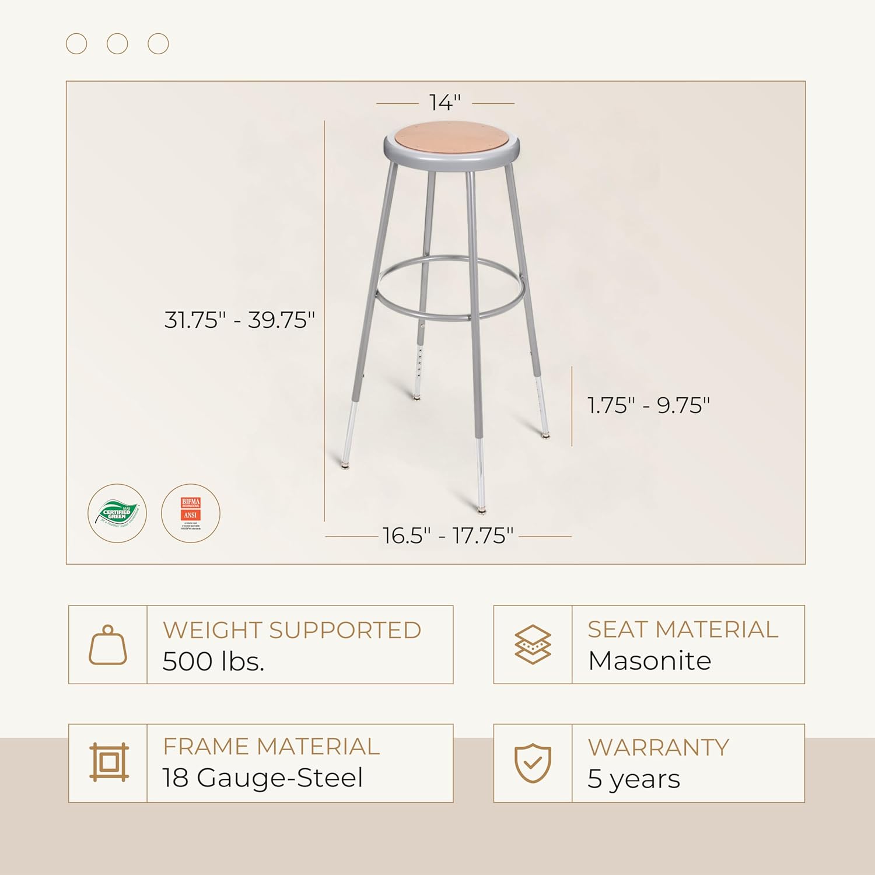This screenshot has width=875, height=875.
Task: Click the 14" seat width label
Action: pos(445,103)
